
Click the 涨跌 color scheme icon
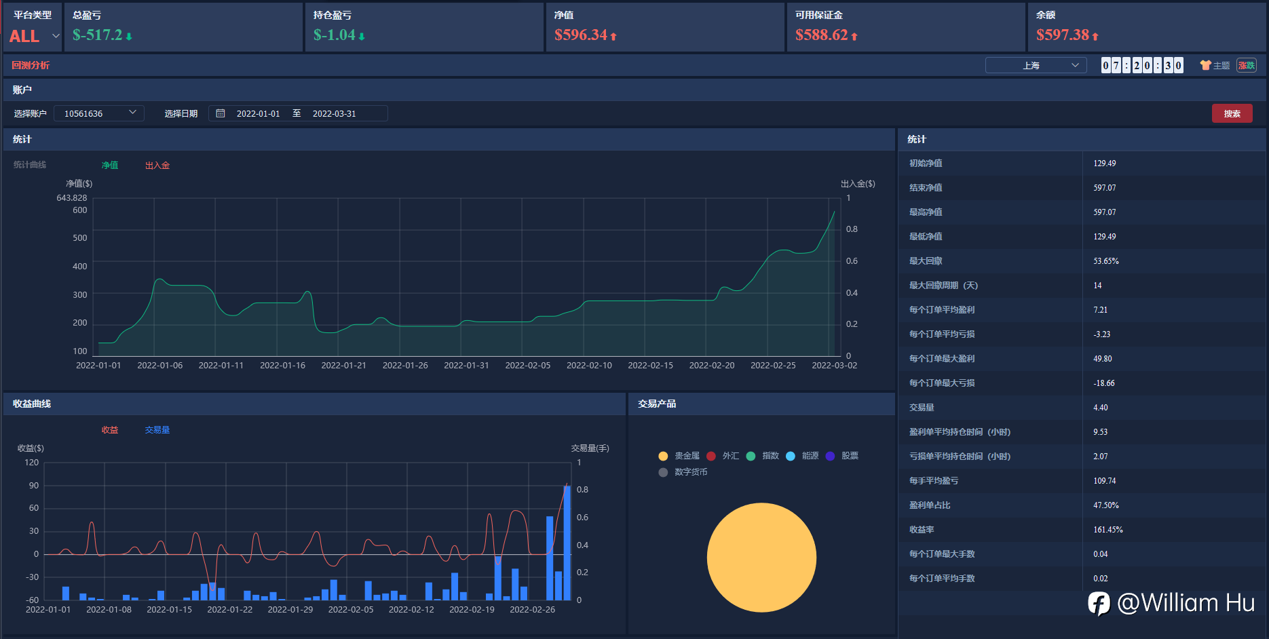click(1247, 65)
